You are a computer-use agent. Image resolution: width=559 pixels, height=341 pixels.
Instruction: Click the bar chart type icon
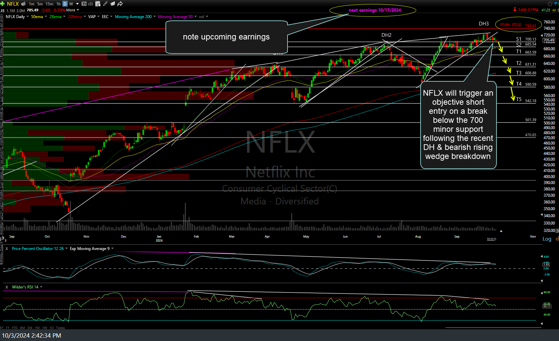pos(91,4)
